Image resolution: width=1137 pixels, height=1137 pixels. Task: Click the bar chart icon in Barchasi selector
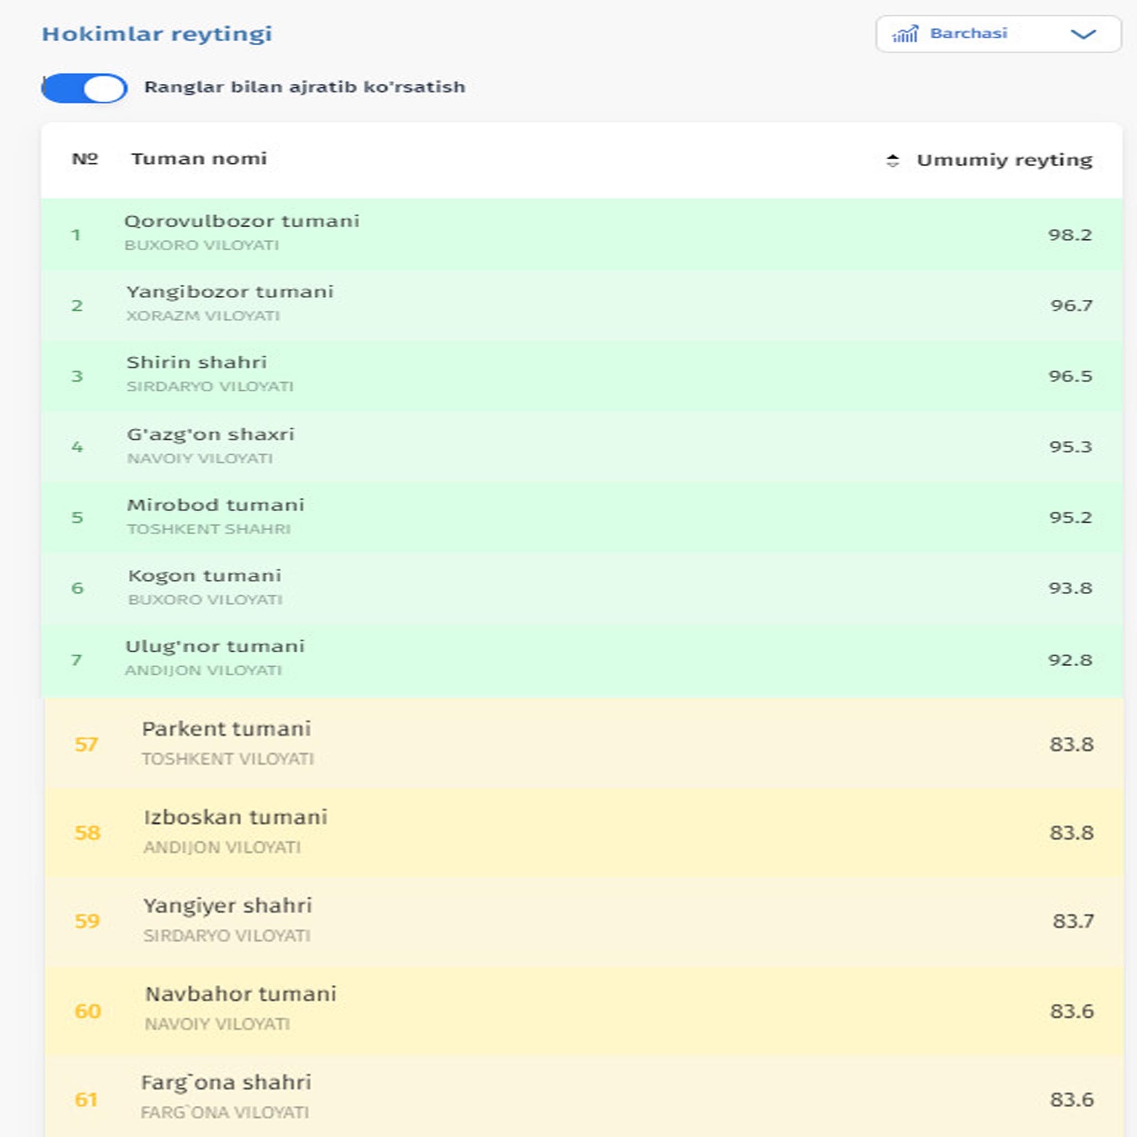(905, 34)
